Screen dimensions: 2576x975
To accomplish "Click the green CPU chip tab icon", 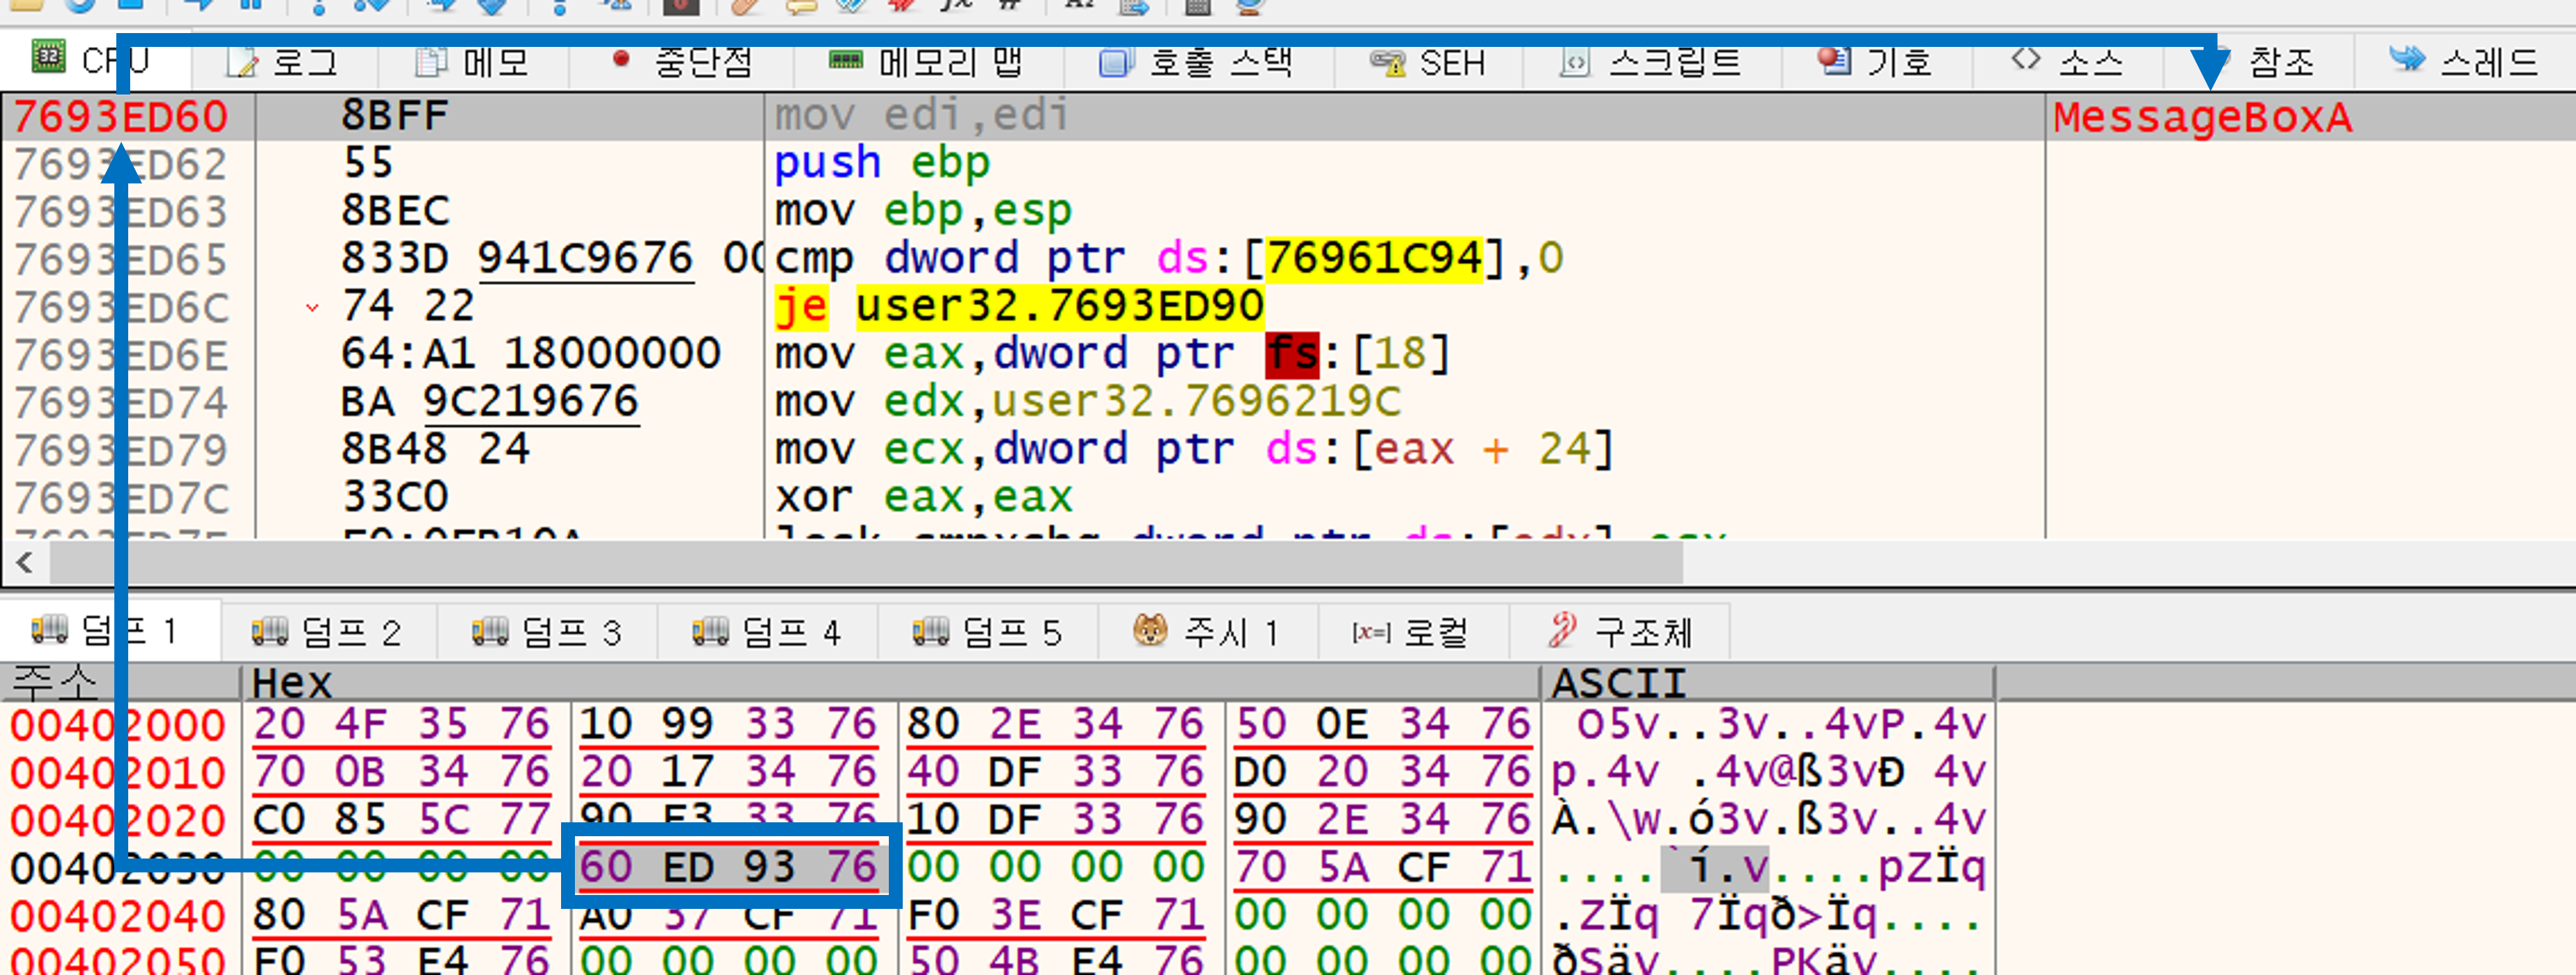I will (x=48, y=56).
